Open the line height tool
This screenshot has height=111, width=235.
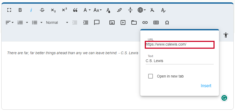click(x=130, y=10)
